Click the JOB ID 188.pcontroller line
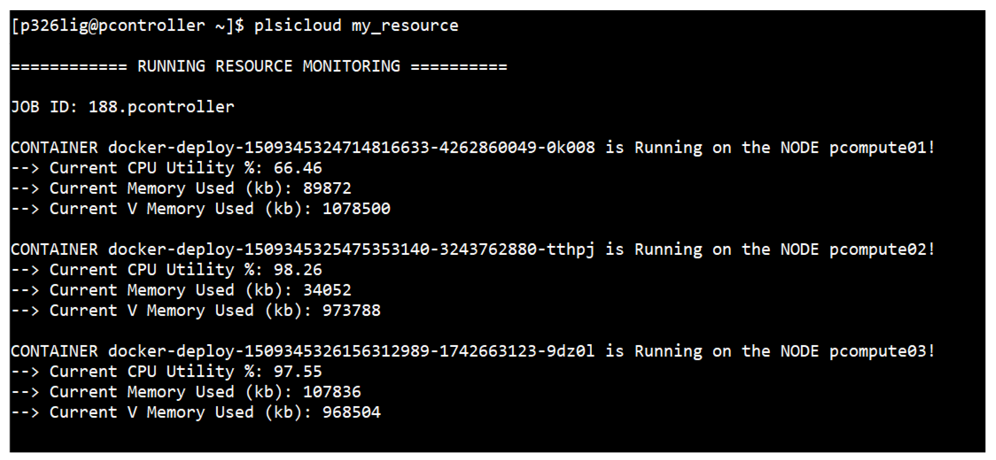Screen dimensions: 996x460 click(122, 107)
